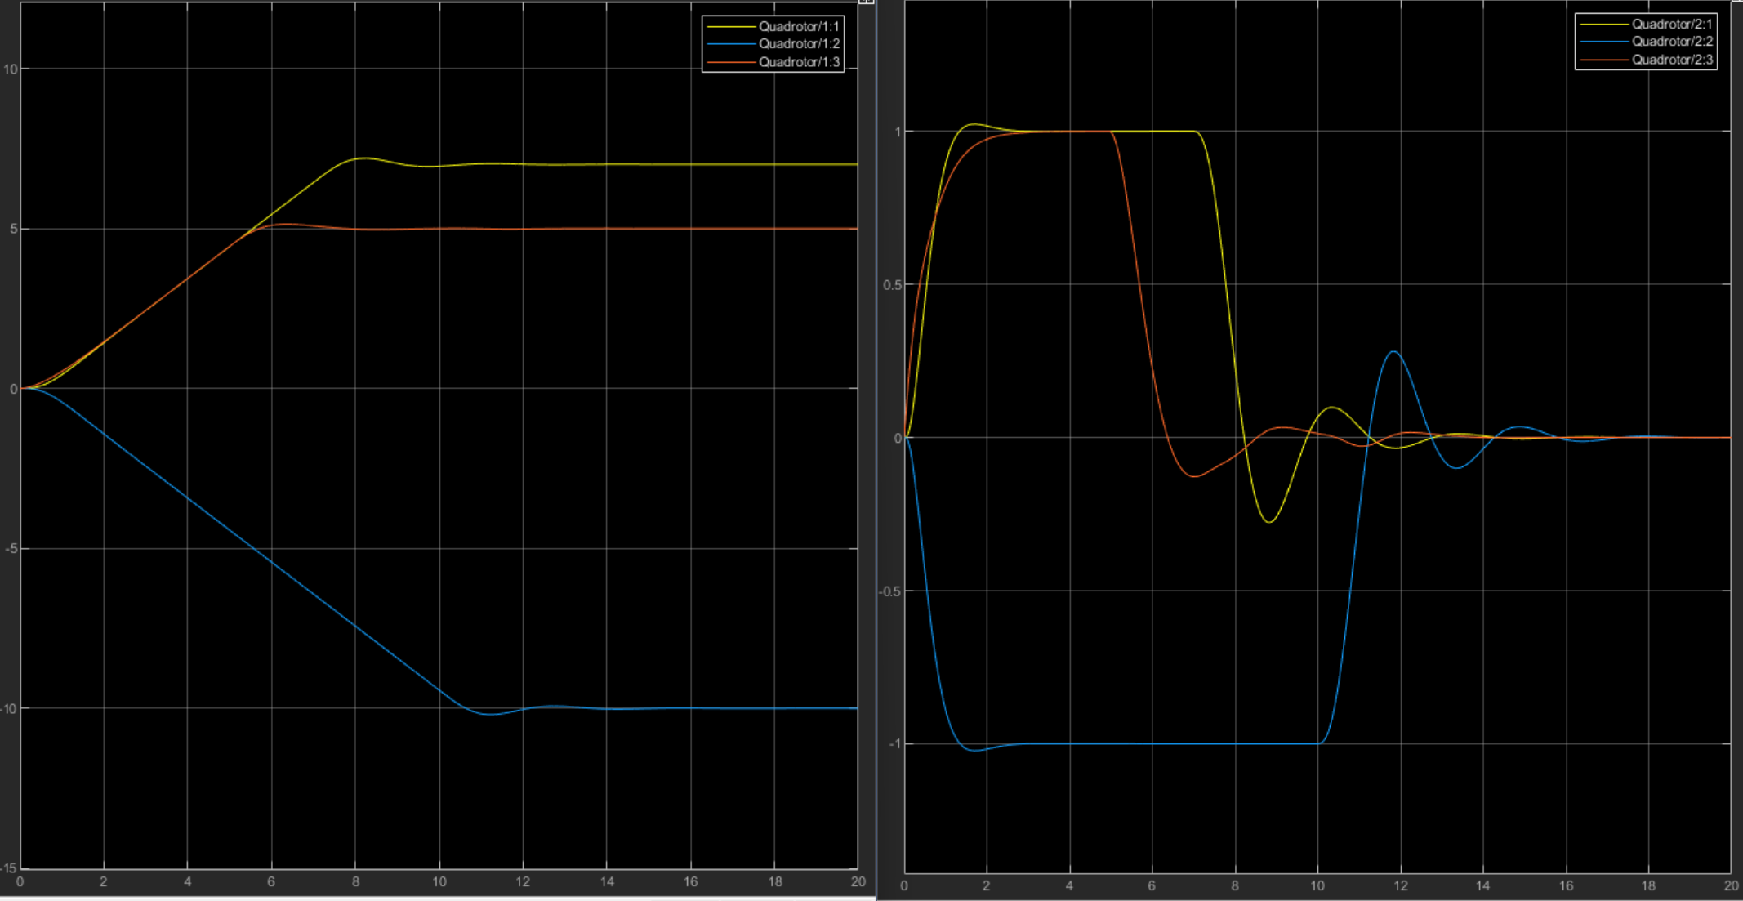1743x901 pixels.
Task: Click vertical divider between the two plots
Action: pyautogui.click(x=876, y=449)
